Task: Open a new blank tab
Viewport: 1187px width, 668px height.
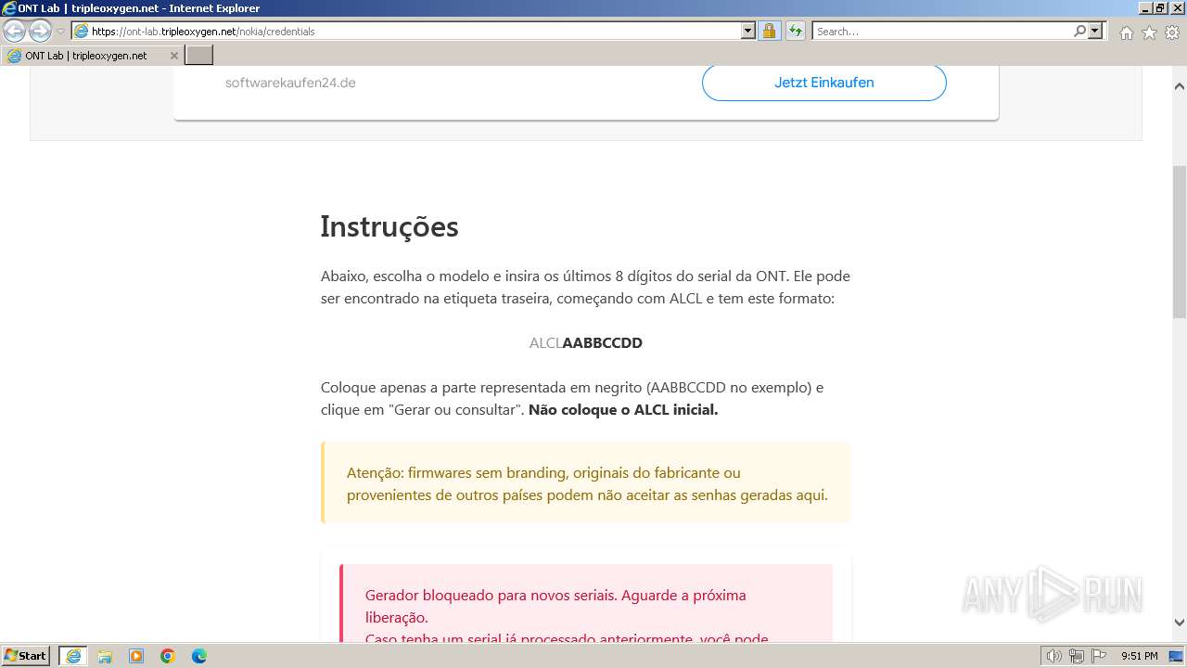Action: (x=199, y=56)
